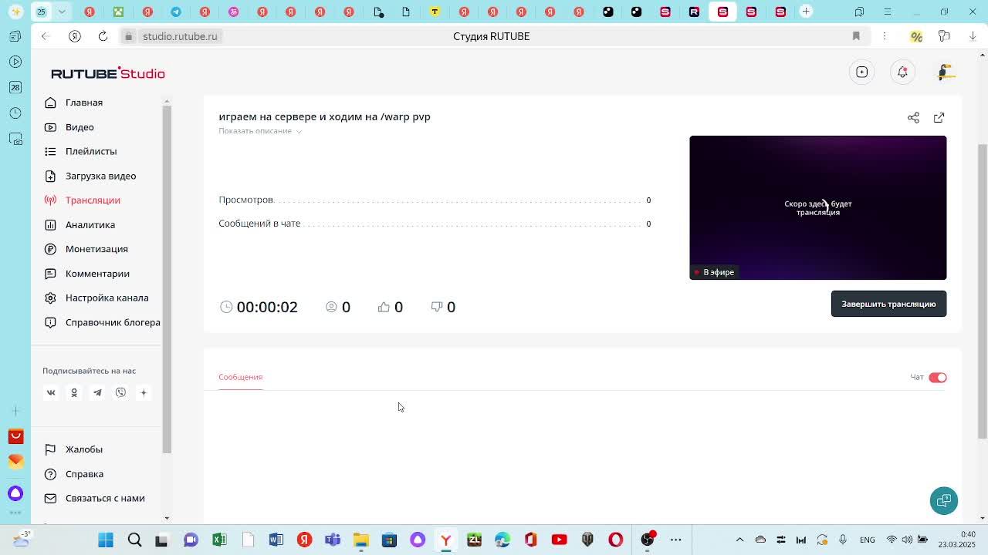This screenshot has width=988, height=555.
Task: Open the user profile avatar
Action: click(x=946, y=72)
